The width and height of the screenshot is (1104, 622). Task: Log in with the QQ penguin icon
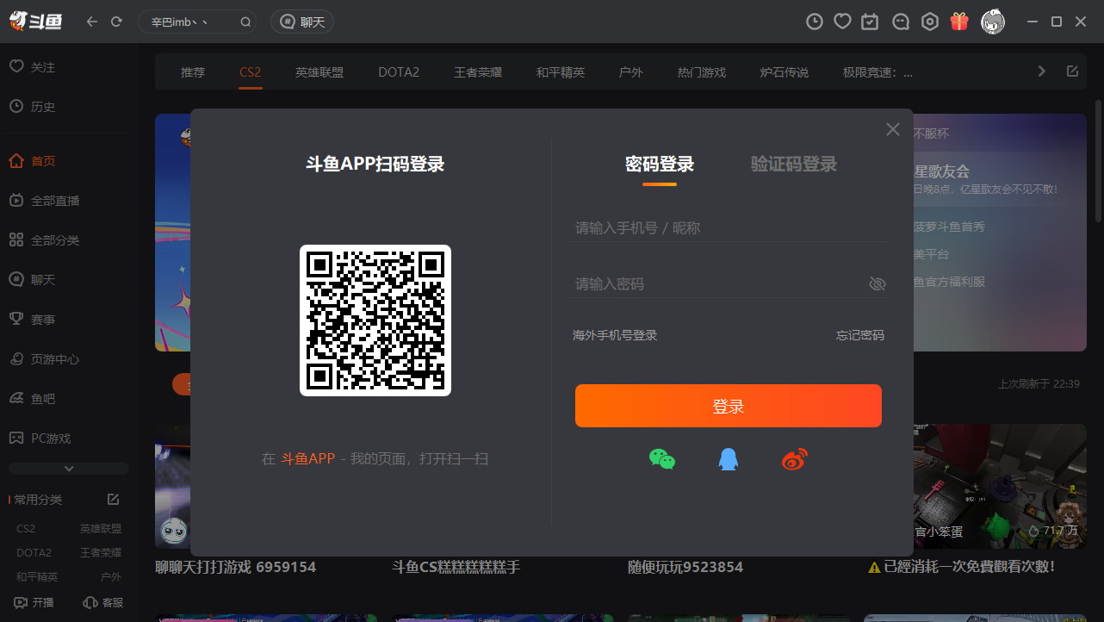pyautogui.click(x=729, y=459)
